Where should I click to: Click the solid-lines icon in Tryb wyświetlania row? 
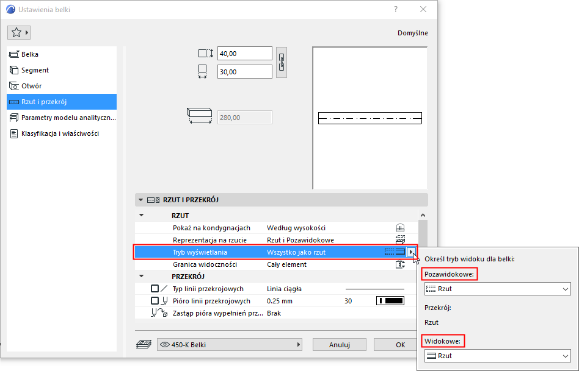click(400, 252)
